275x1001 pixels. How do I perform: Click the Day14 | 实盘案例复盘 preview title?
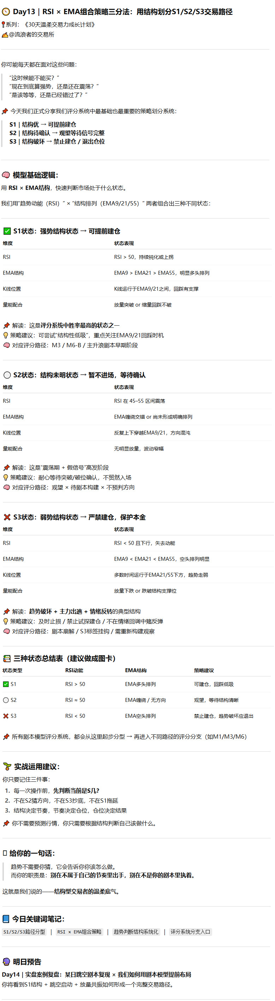tap(96, 974)
